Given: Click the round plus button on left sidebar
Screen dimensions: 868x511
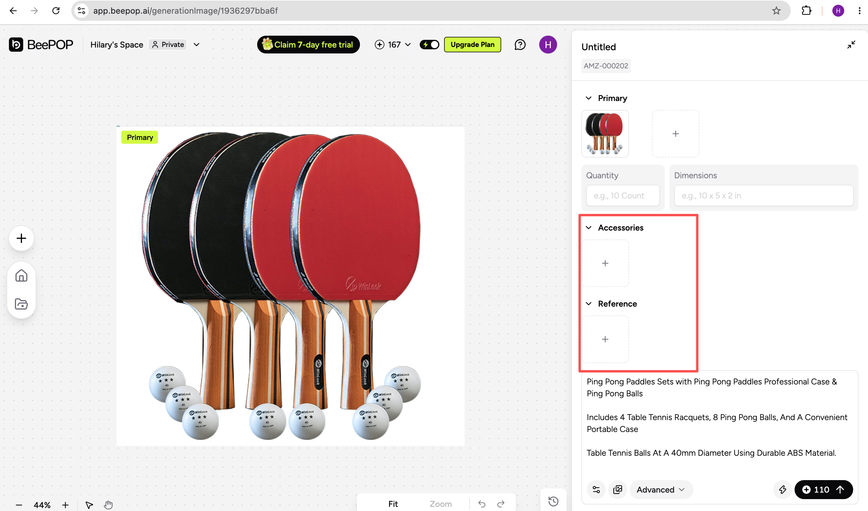Looking at the screenshot, I should (21, 238).
